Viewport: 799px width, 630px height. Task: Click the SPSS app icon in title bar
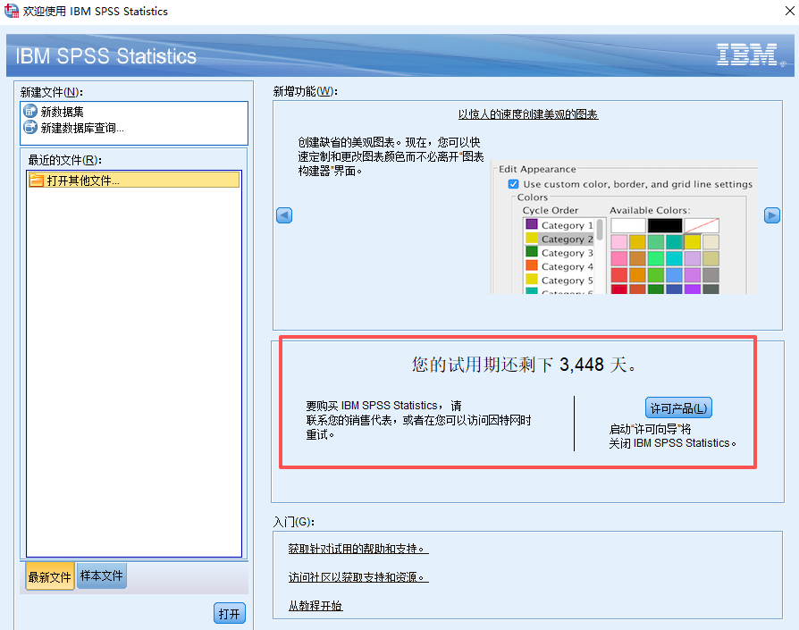tap(12, 11)
